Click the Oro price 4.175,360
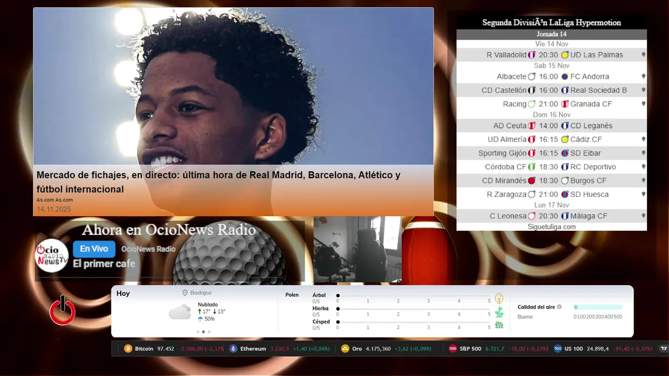669x376 pixels. 378,349
